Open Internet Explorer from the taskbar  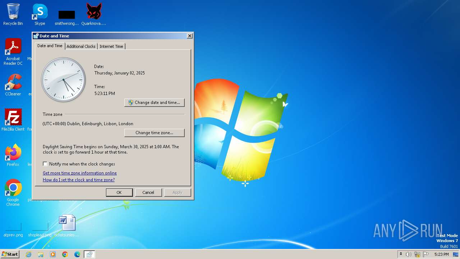pos(28,254)
